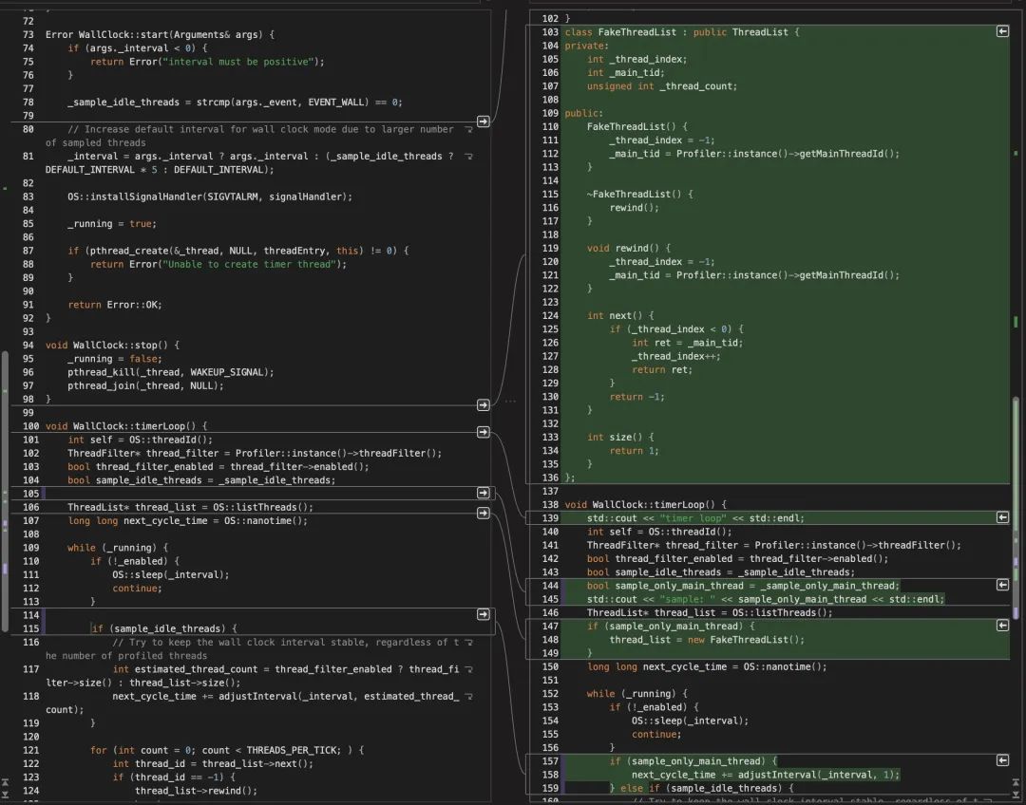Click the pthread_kill(_thread, WAKEUP_SIGNAL) line
The image size is (1026, 805).
tap(171, 372)
